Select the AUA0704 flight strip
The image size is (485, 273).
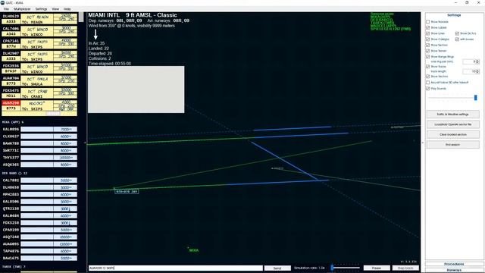(39, 81)
